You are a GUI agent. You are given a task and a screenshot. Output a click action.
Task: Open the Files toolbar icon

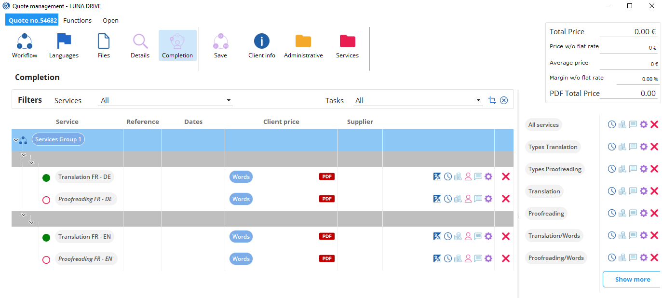point(104,42)
